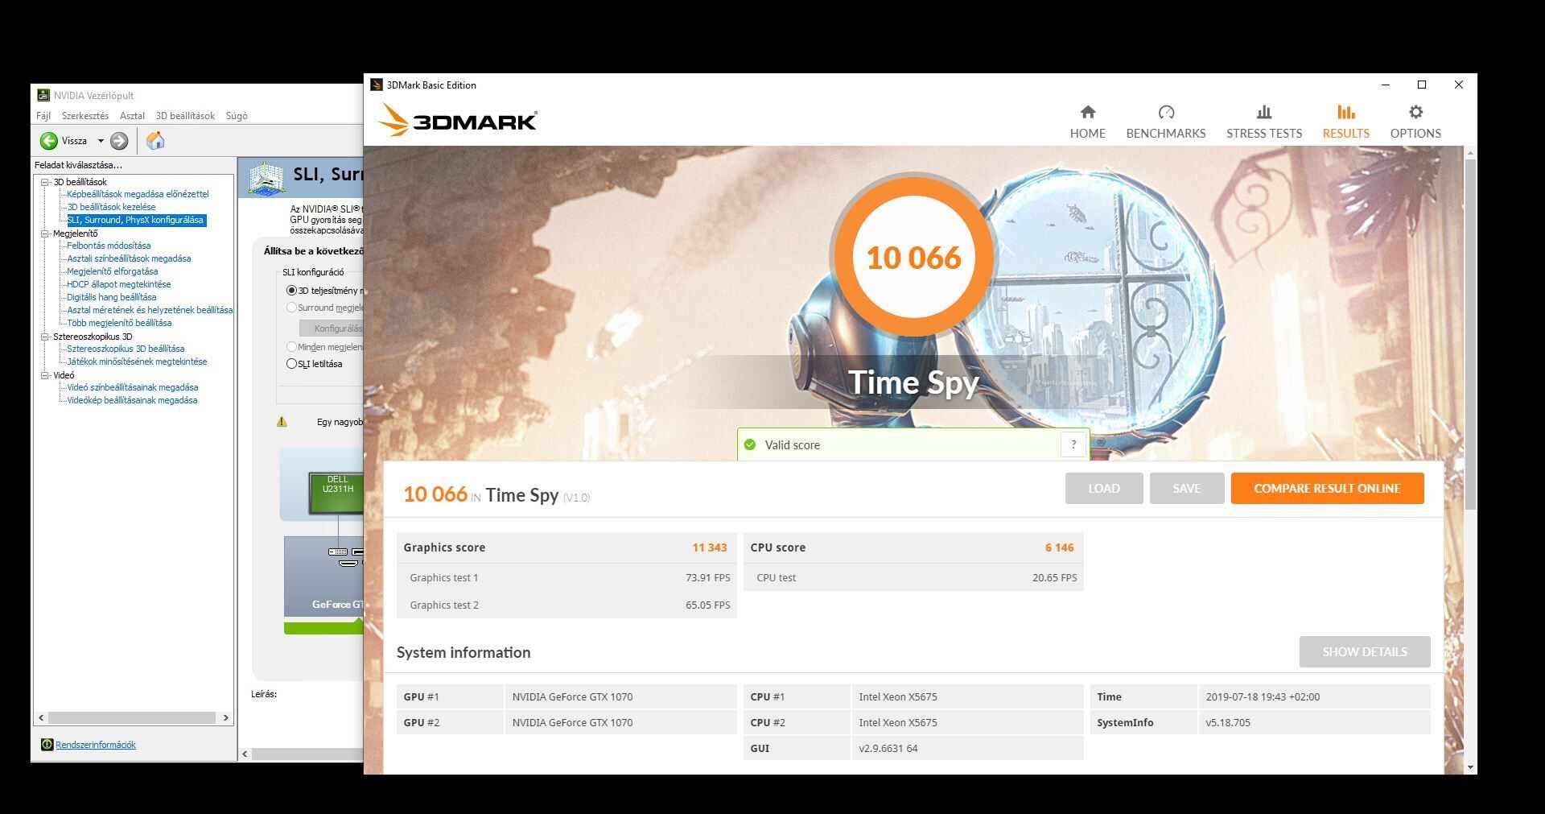Click the SAVE button
Viewport: 1545px width, 814px height.
pos(1186,489)
